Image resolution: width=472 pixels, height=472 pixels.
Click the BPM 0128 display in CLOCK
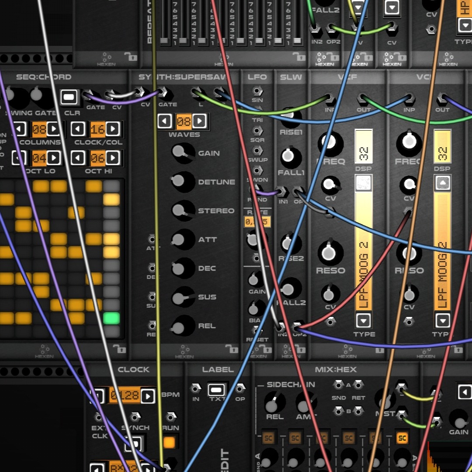[125, 396]
